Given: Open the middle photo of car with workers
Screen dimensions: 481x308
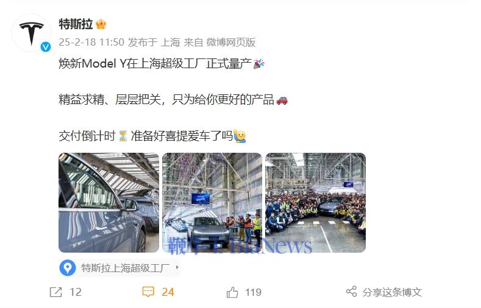Looking at the screenshot, I should pos(212,203).
